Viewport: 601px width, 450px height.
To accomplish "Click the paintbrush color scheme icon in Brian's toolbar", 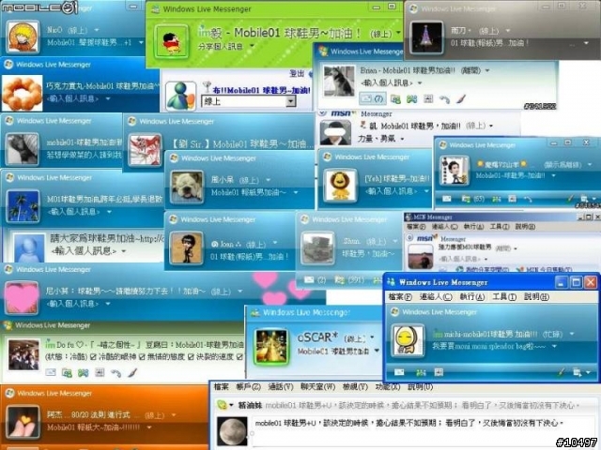I will (x=461, y=99).
